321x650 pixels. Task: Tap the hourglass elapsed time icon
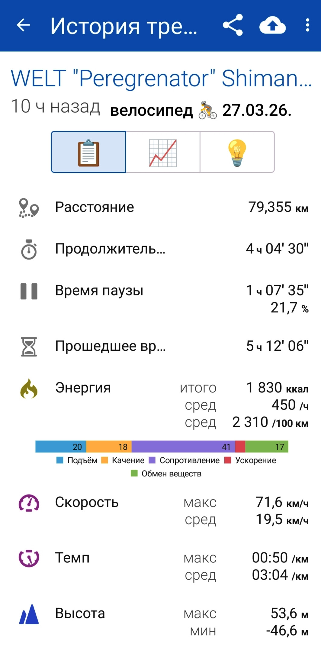point(29,347)
